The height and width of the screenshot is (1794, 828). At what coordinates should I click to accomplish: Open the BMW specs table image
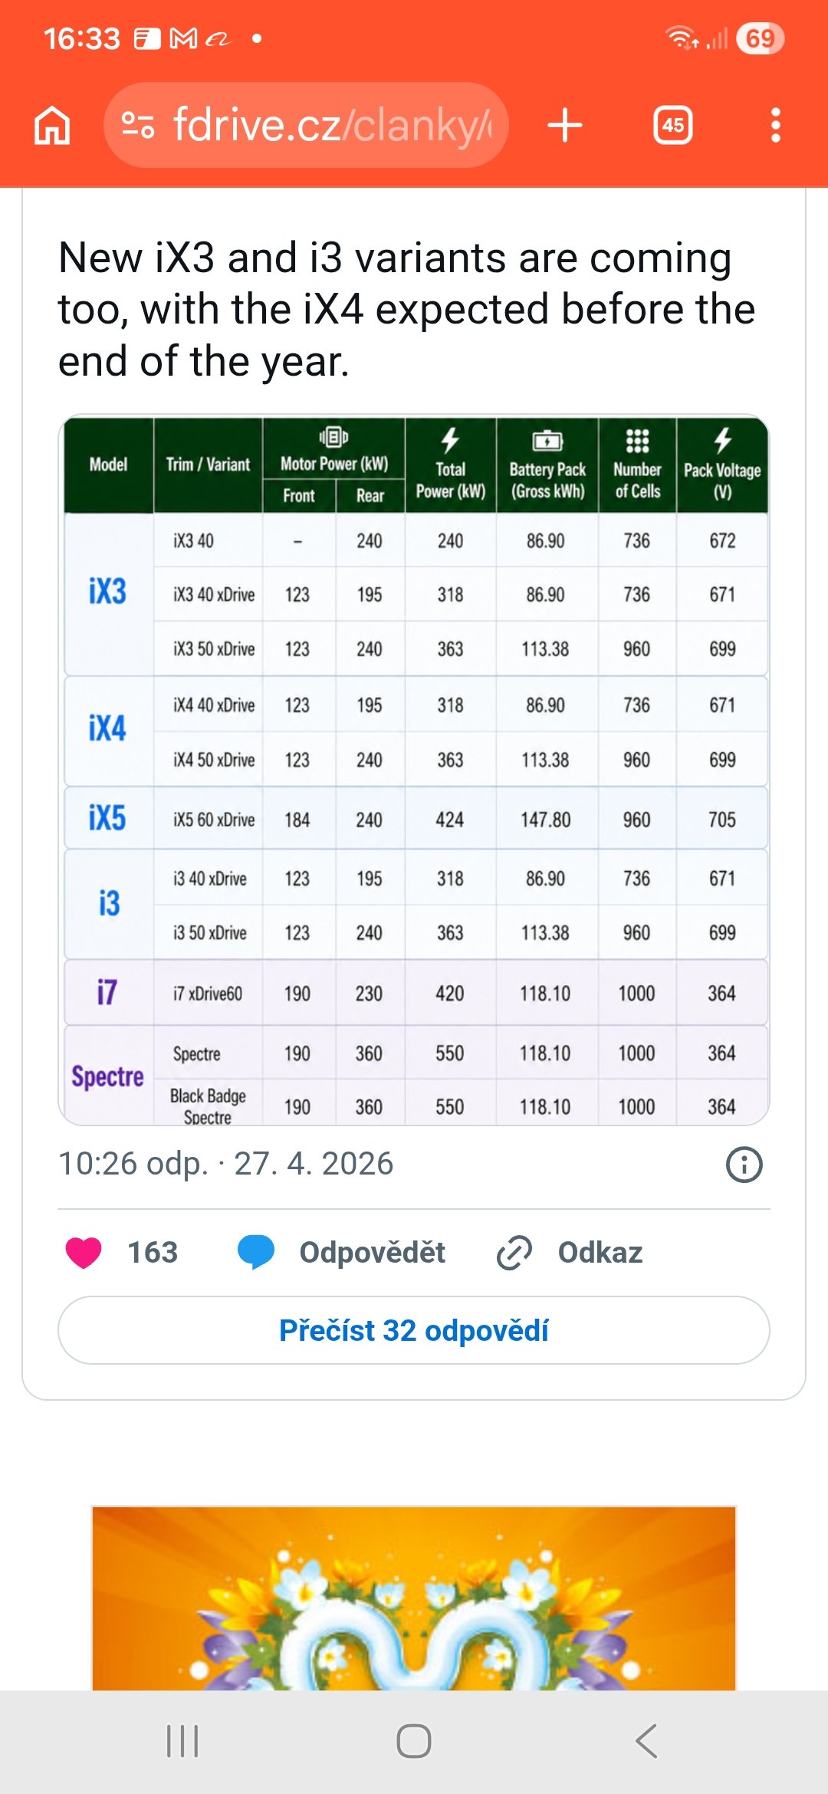pos(414,770)
